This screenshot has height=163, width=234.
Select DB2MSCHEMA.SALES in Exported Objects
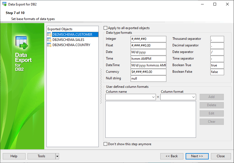(68, 40)
